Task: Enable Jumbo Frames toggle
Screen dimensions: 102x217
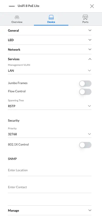Action: click(85, 84)
